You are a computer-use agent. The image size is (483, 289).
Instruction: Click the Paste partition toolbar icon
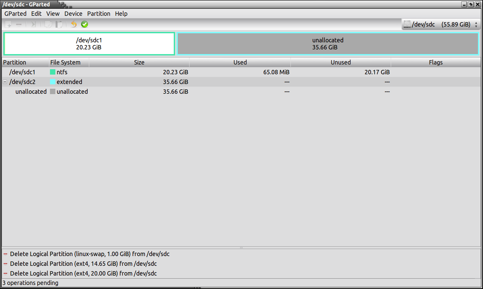click(59, 24)
